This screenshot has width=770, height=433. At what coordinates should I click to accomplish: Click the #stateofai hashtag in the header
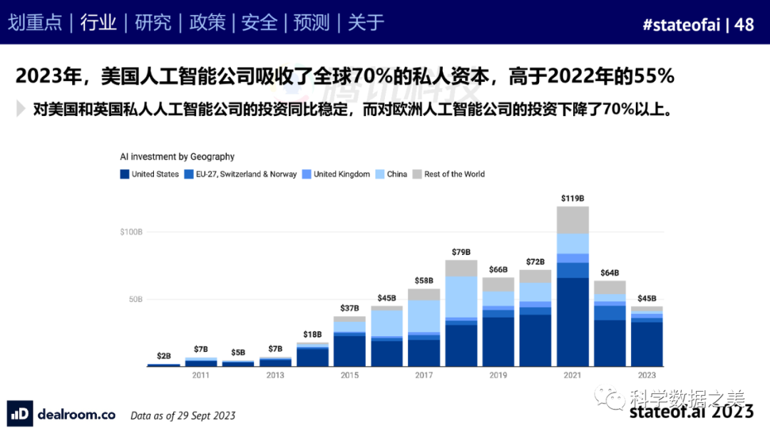click(681, 24)
